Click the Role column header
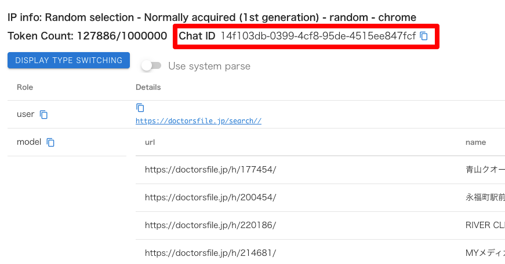The width and height of the screenshot is (505, 264). 25,87
